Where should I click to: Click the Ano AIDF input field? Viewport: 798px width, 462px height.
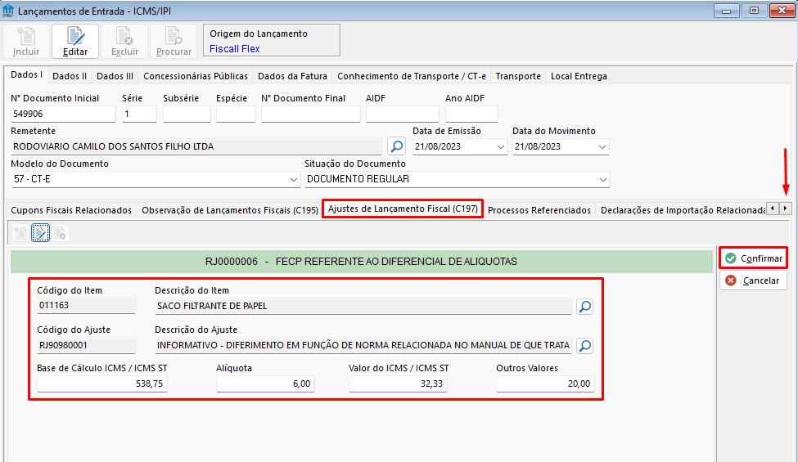[x=471, y=114]
